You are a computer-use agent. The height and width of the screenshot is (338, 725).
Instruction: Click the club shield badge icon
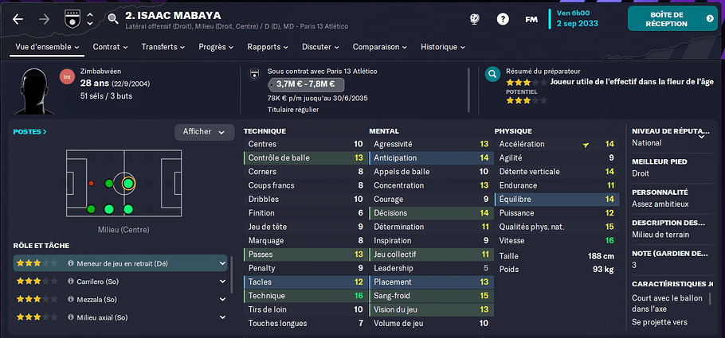tap(72, 19)
